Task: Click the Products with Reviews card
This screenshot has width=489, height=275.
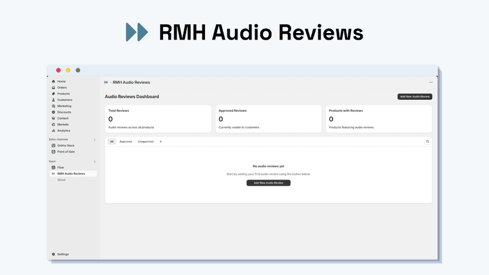Action: tap(379, 119)
